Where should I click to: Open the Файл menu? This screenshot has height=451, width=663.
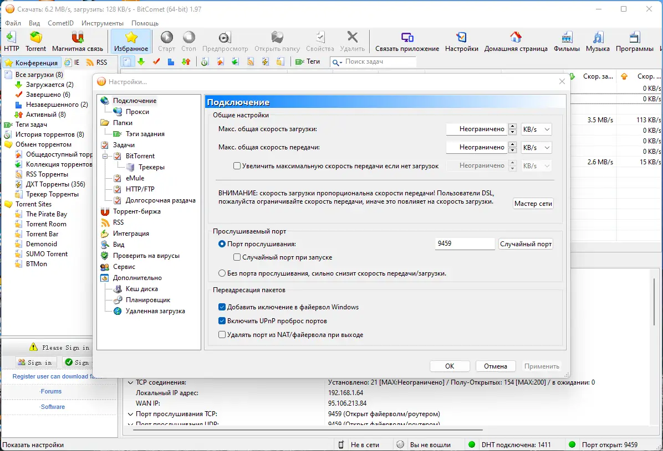[13, 23]
